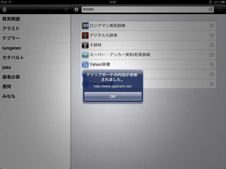Grab reorder handle for デジタル大辞泉
This screenshot has height=169, width=226.
pos(212,35)
